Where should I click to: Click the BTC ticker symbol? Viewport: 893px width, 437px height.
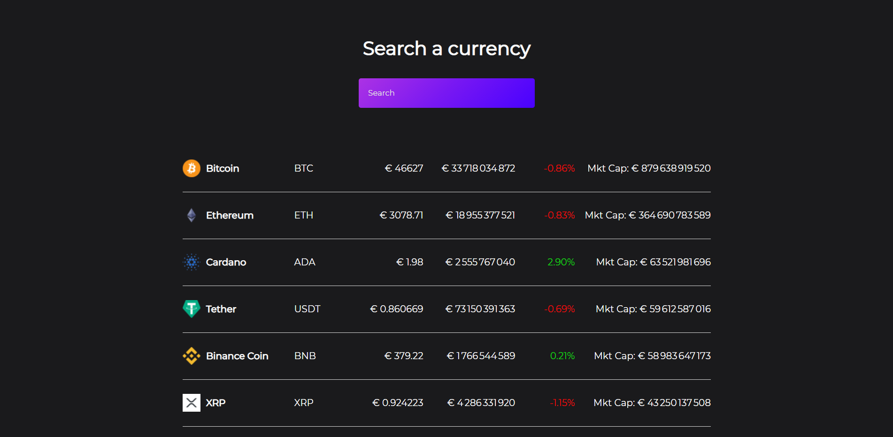click(x=304, y=168)
